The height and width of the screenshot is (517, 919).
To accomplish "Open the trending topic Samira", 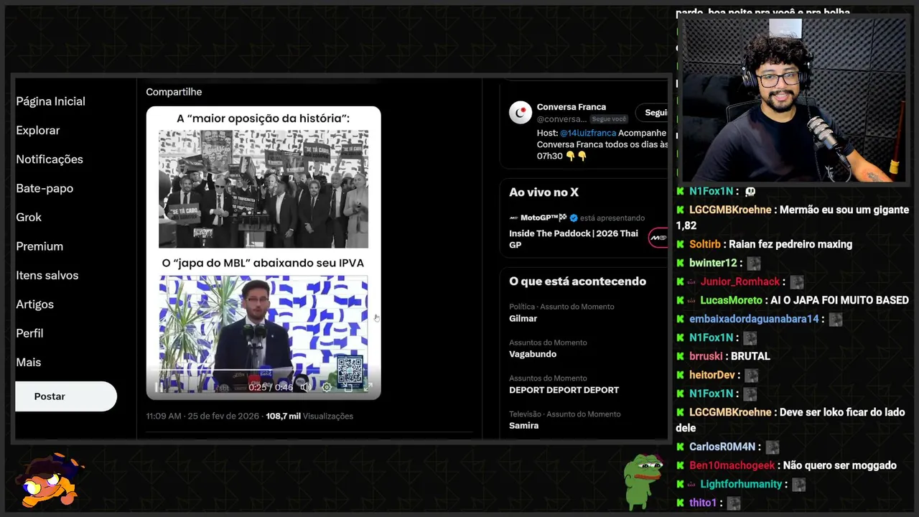I will [x=523, y=426].
